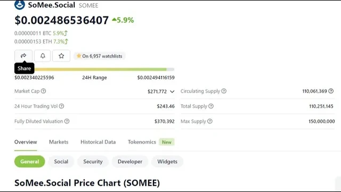Click info icon beside 110,061,369 value

click(331, 91)
